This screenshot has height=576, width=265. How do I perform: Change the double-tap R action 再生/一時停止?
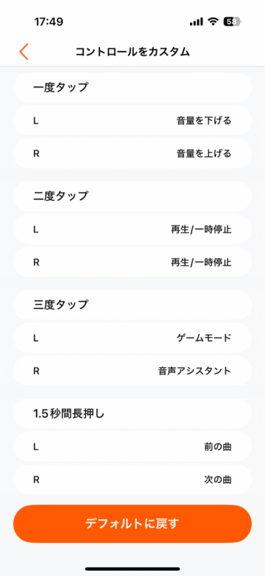point(132,262)
